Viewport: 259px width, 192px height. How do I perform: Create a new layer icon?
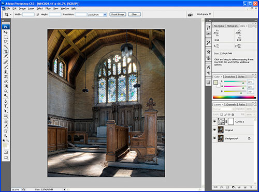(x=245, y=187)
